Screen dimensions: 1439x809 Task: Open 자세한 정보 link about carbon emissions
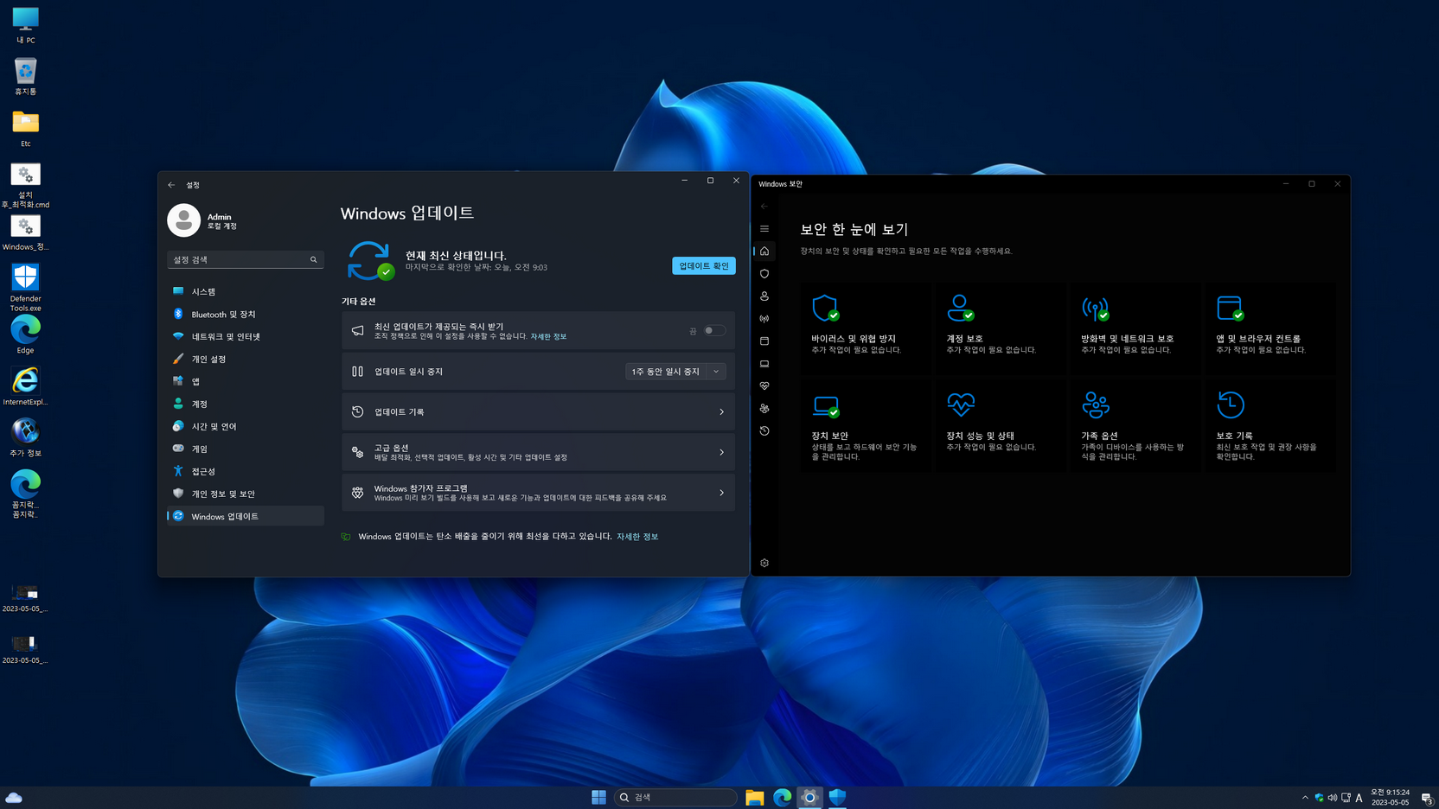[637, 537]
